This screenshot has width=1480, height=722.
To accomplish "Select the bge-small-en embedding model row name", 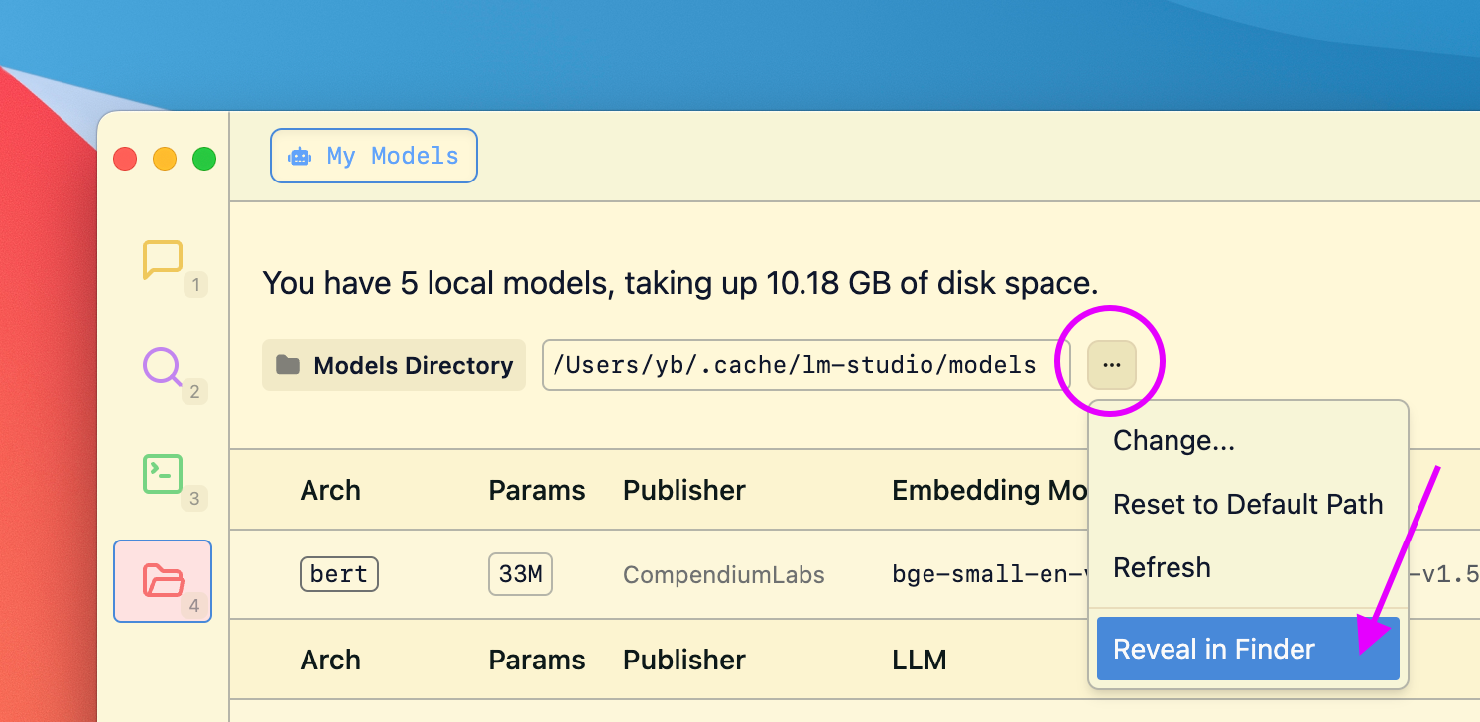I will [x=987, y=574].
